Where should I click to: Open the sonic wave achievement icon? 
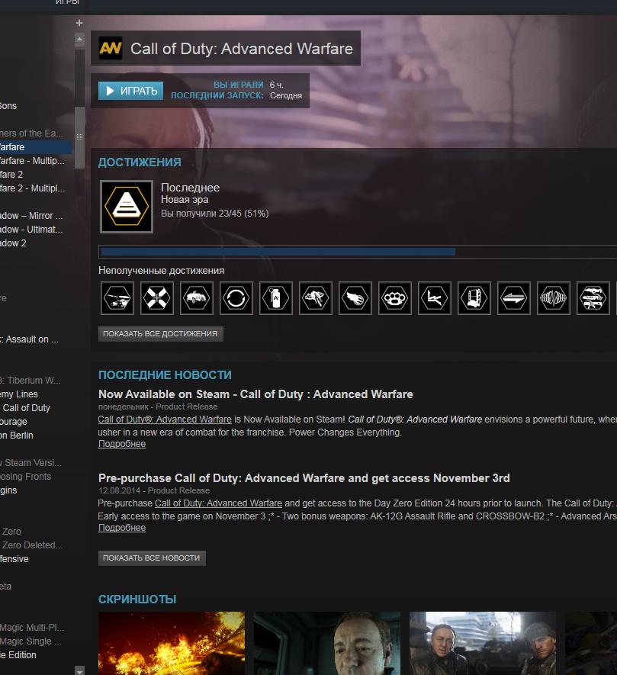[553, 298]
